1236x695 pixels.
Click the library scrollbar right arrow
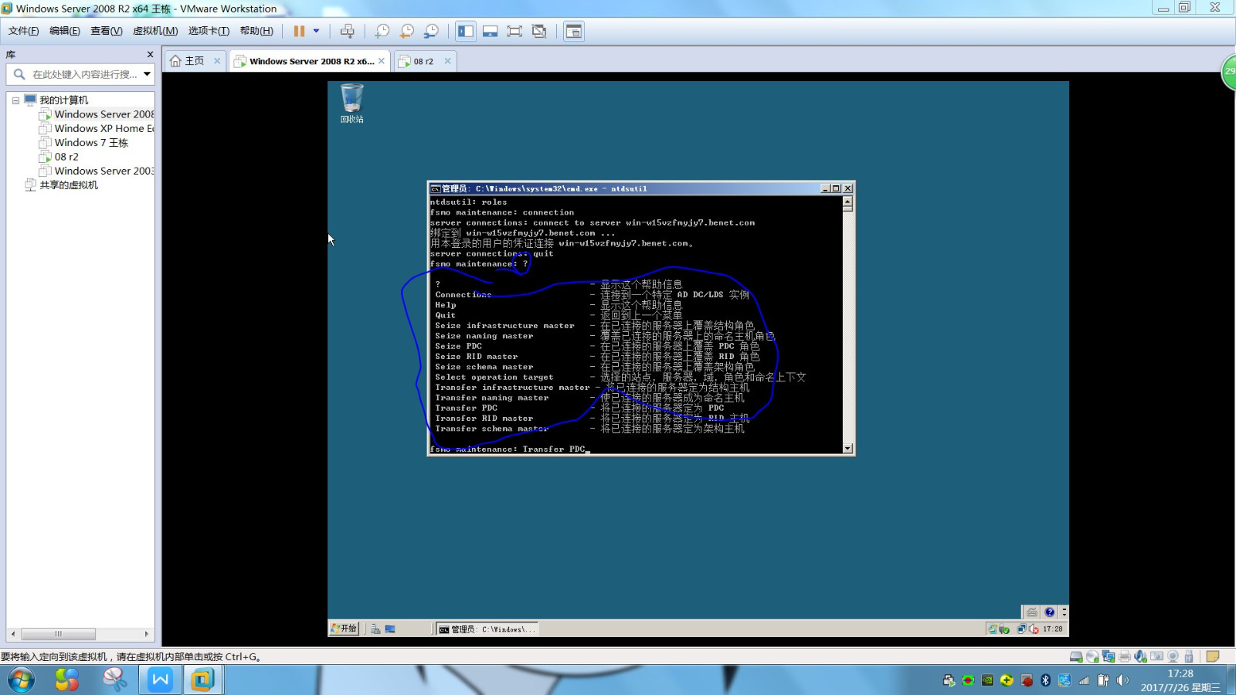[147, 634]
